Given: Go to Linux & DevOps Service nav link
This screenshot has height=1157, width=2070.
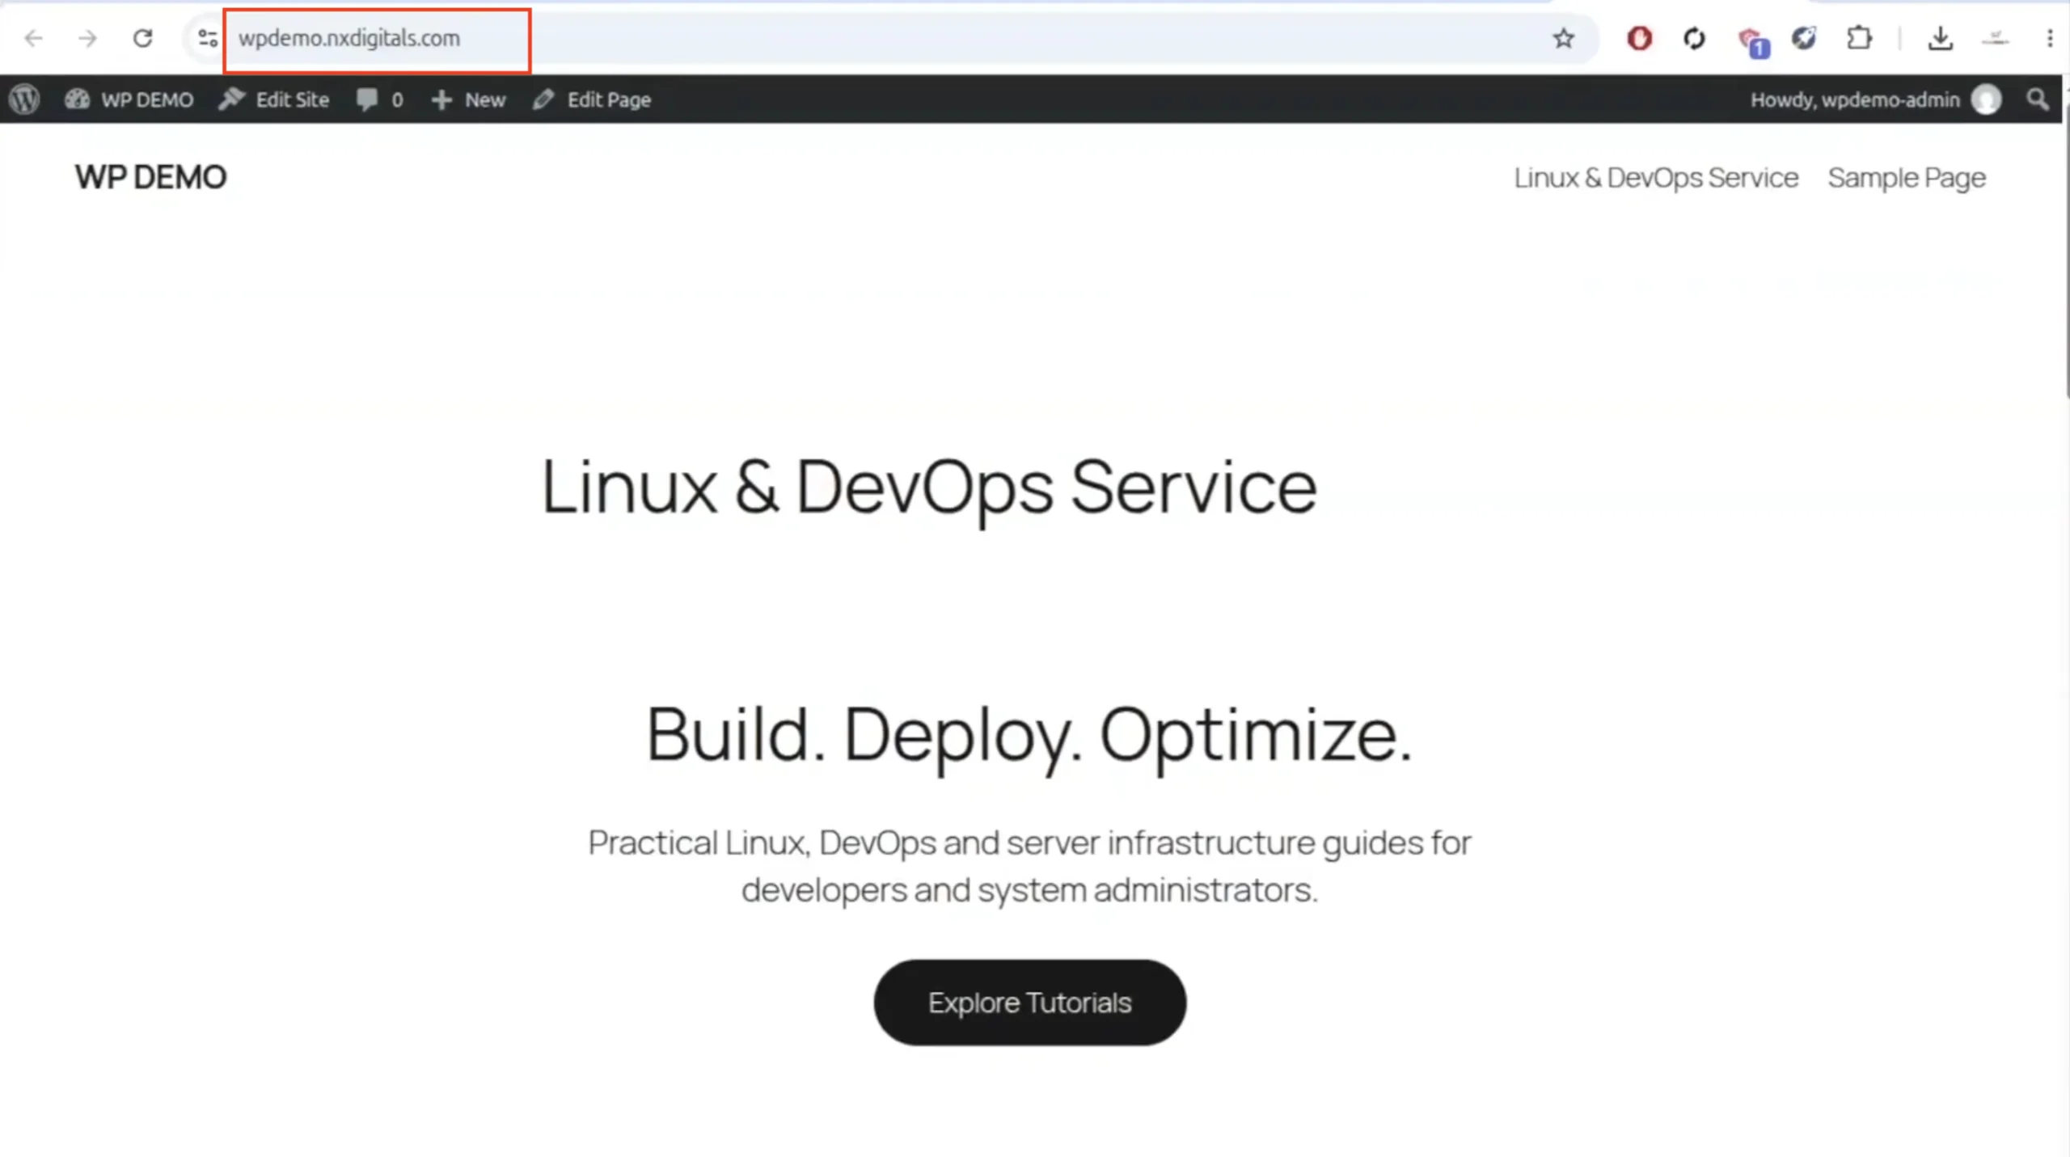Looking at the screenshot, I should (x=1656, y=178).
